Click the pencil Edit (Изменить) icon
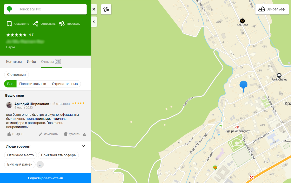This screenshot has height=183, width=291. [x=41, y=134]
